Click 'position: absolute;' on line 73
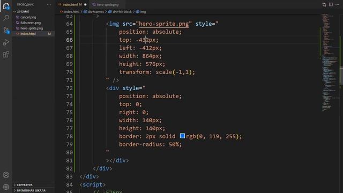The height and width of the screenshot is (193, 343). coord(150,96)
